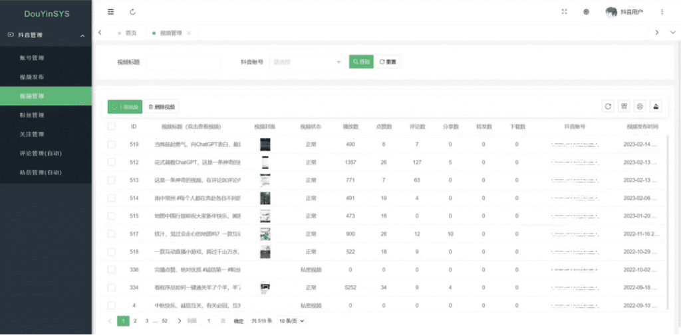Open the 抖音账号 account dropdown
The width and height of the screenshot is (681, 335).
click(306, 62)
